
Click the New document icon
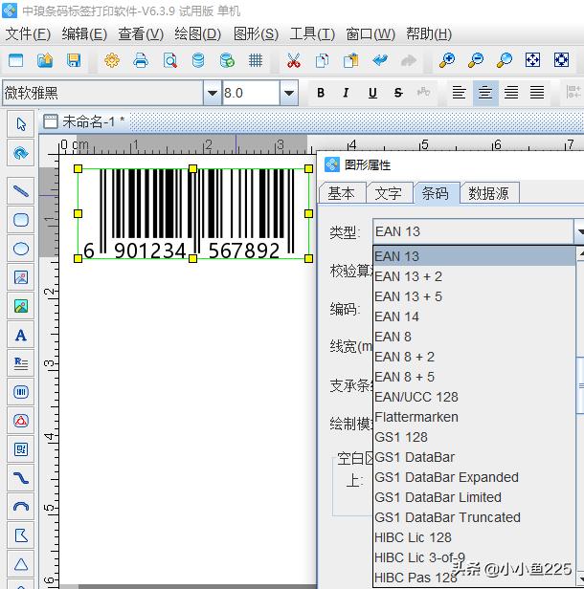coord(15,60)
